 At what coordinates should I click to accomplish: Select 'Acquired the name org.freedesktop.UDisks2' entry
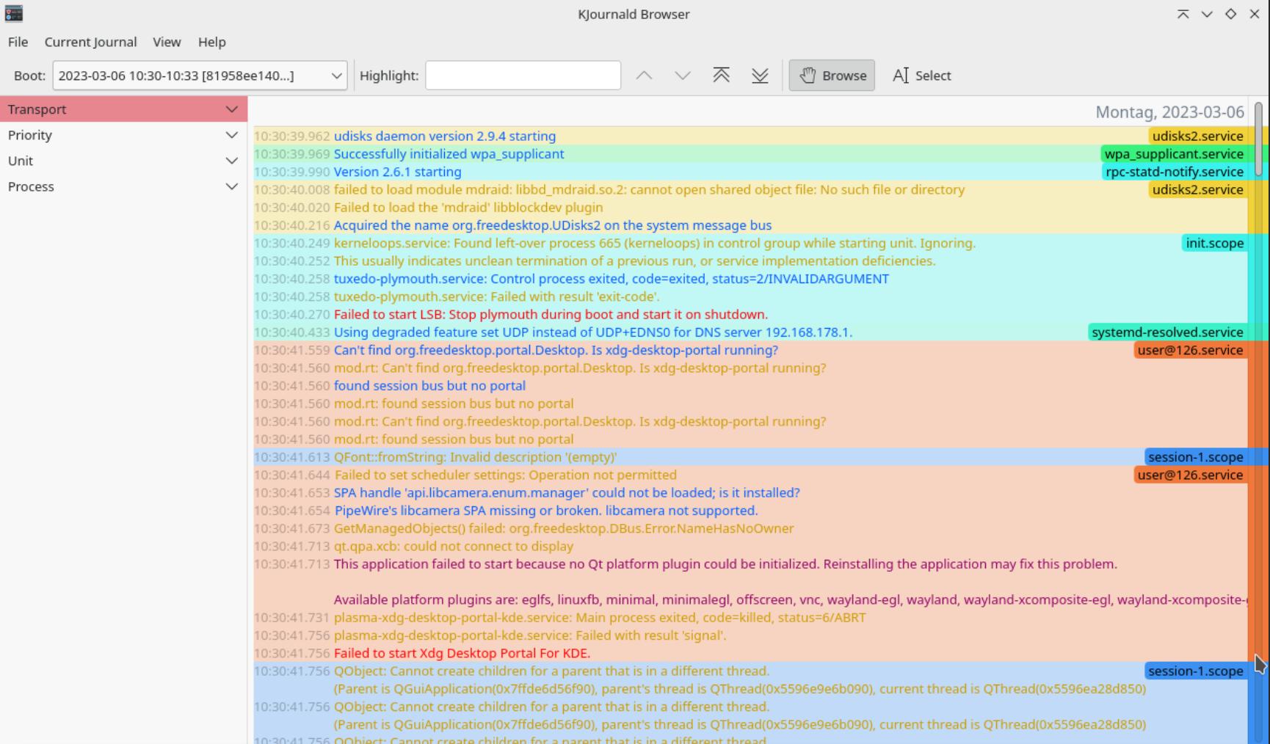coord(552,225)
